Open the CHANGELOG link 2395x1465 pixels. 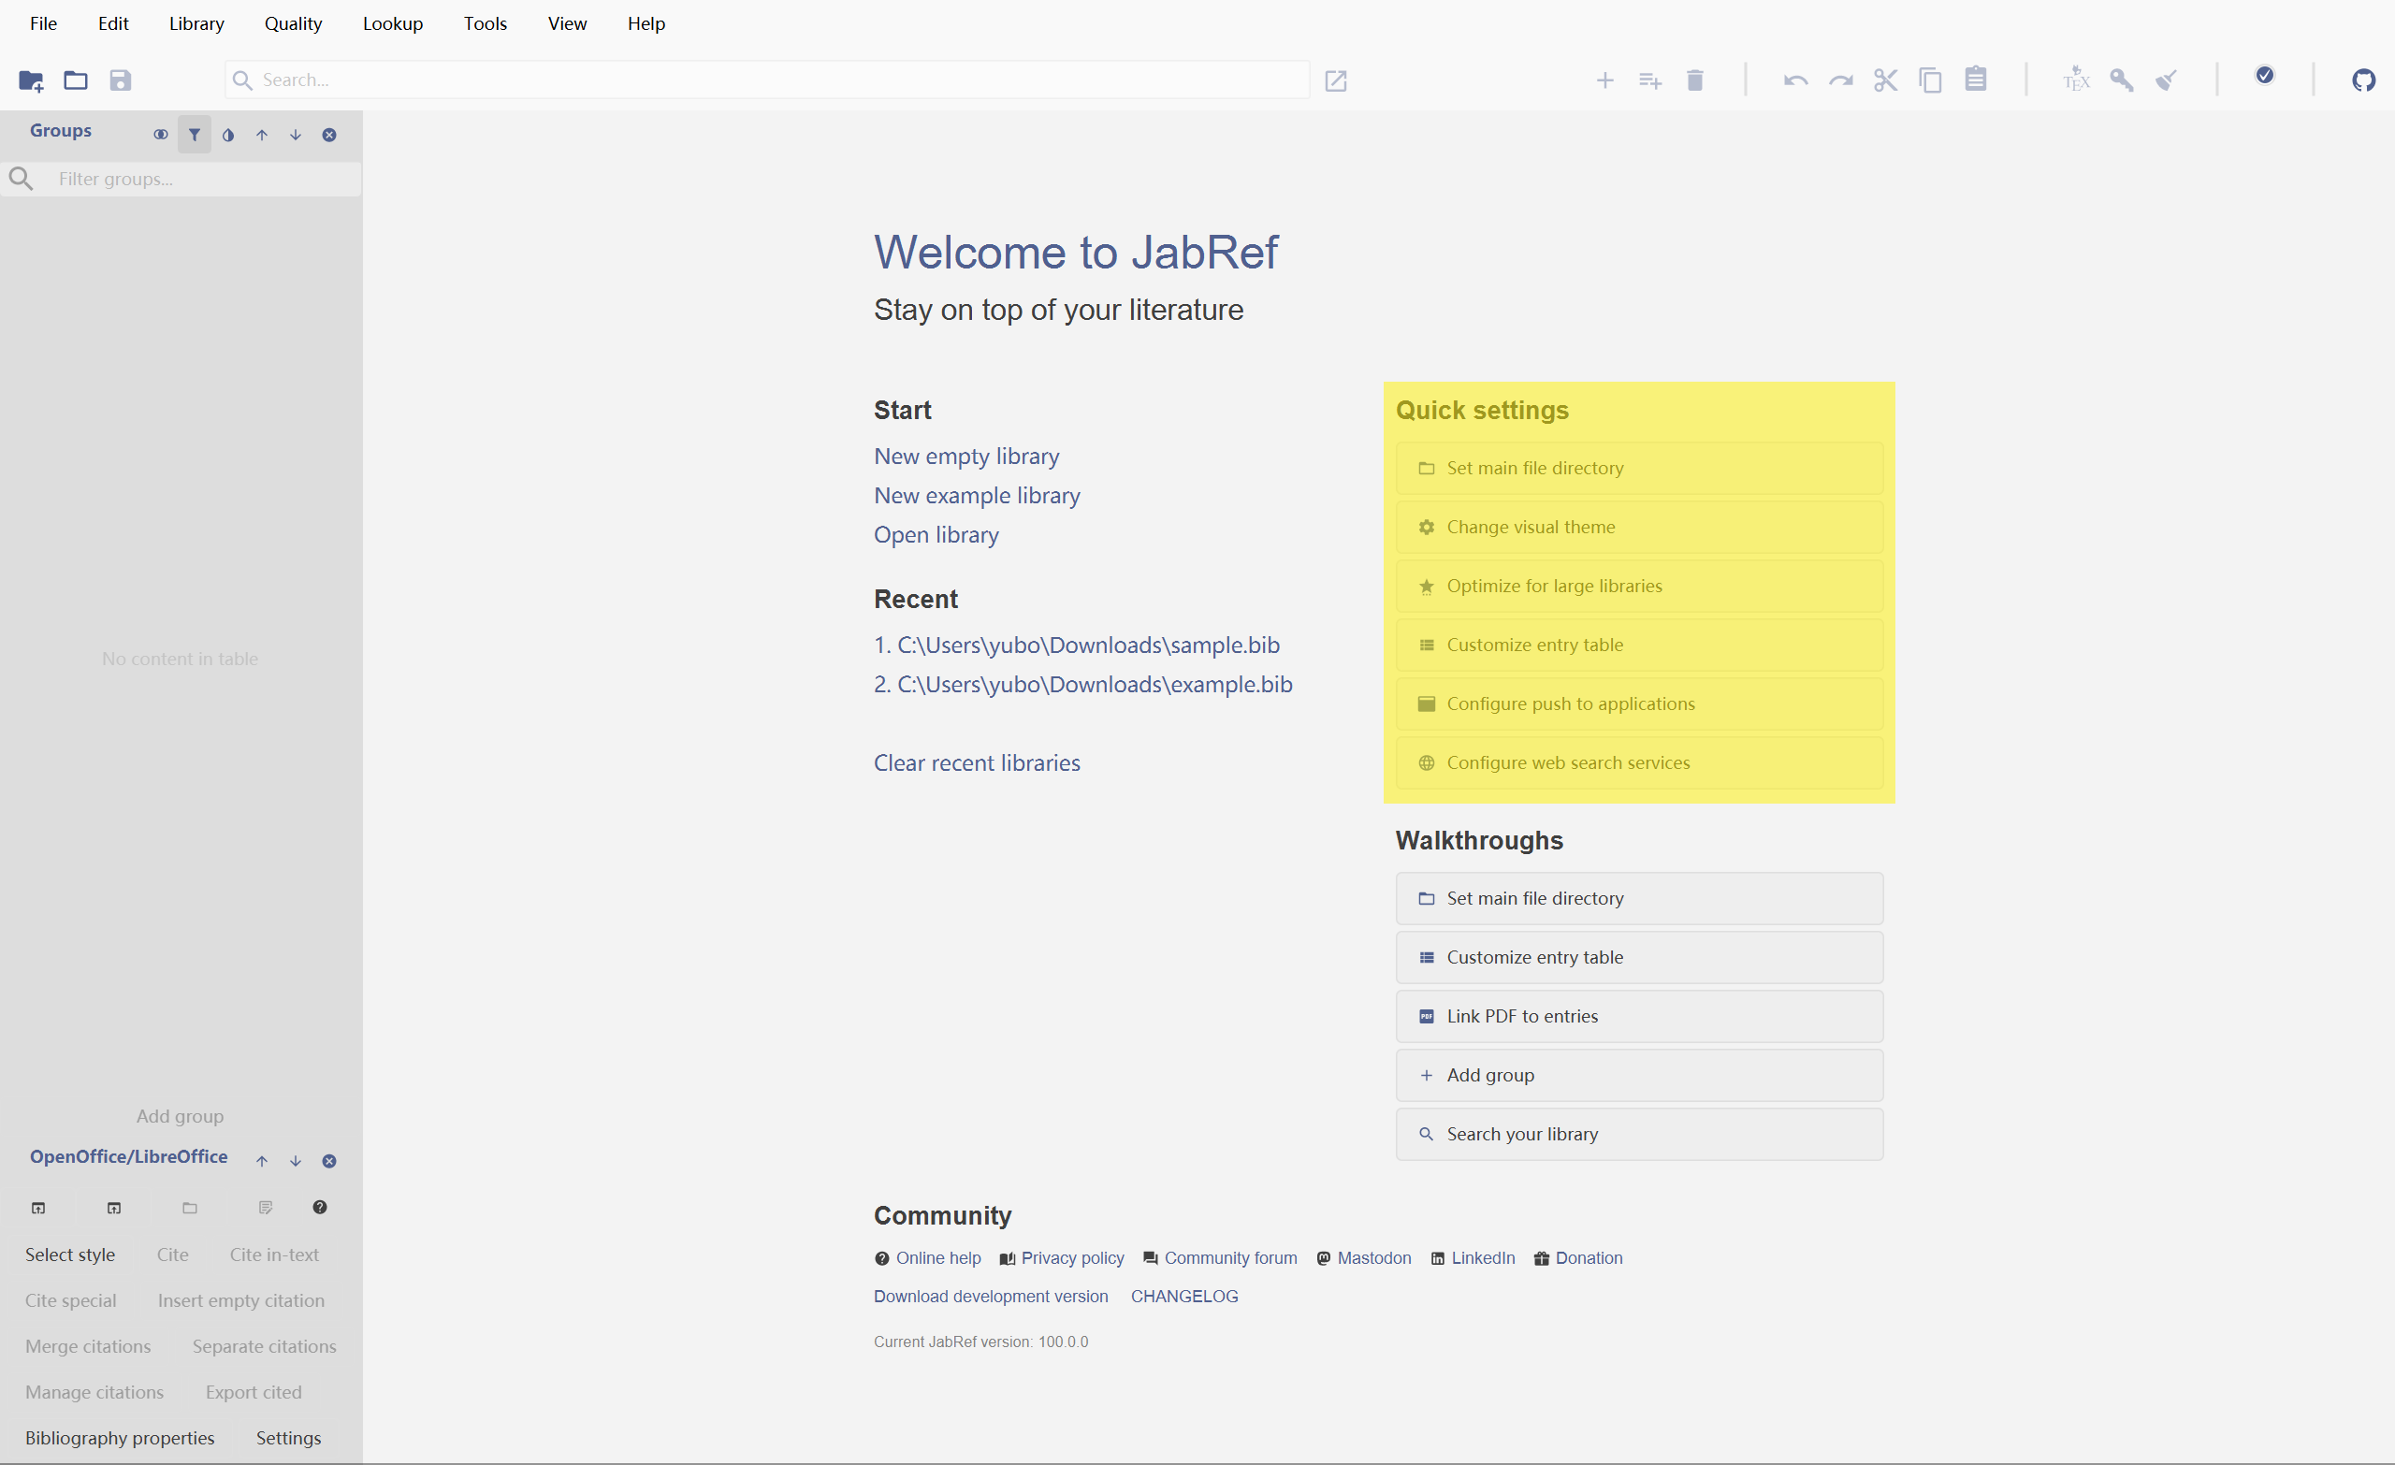[1183, 1297]
